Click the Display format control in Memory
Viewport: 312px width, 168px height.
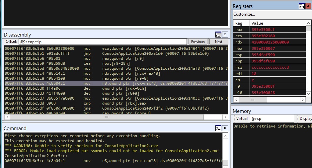click(x=305, y=119)
